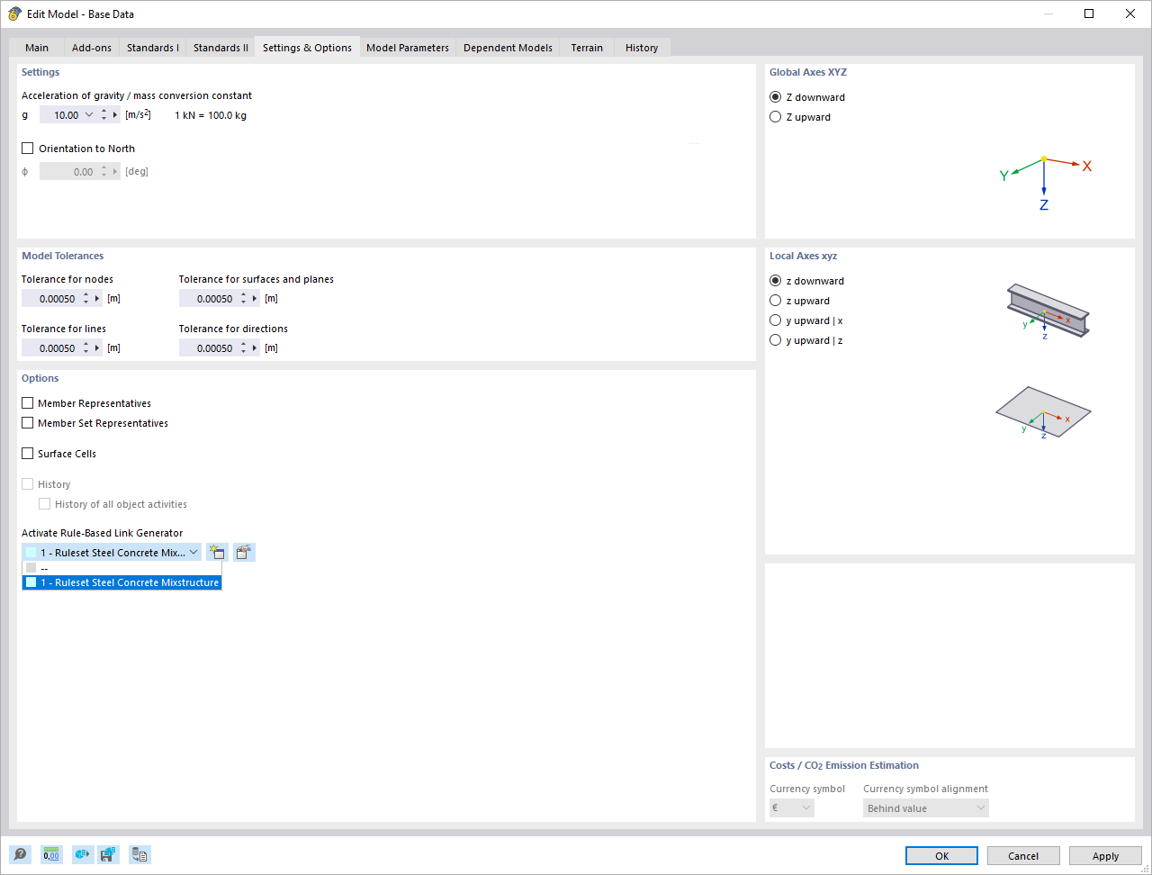The width and height of the screenshot is (1152, 875).
Task: Open help for the Base Data dialog
Action: click(x=20, y=854)
